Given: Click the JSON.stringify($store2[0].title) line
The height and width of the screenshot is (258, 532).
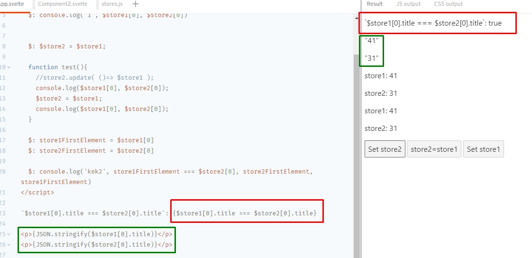Looking at the screenshot, I should tap(97, 245).
